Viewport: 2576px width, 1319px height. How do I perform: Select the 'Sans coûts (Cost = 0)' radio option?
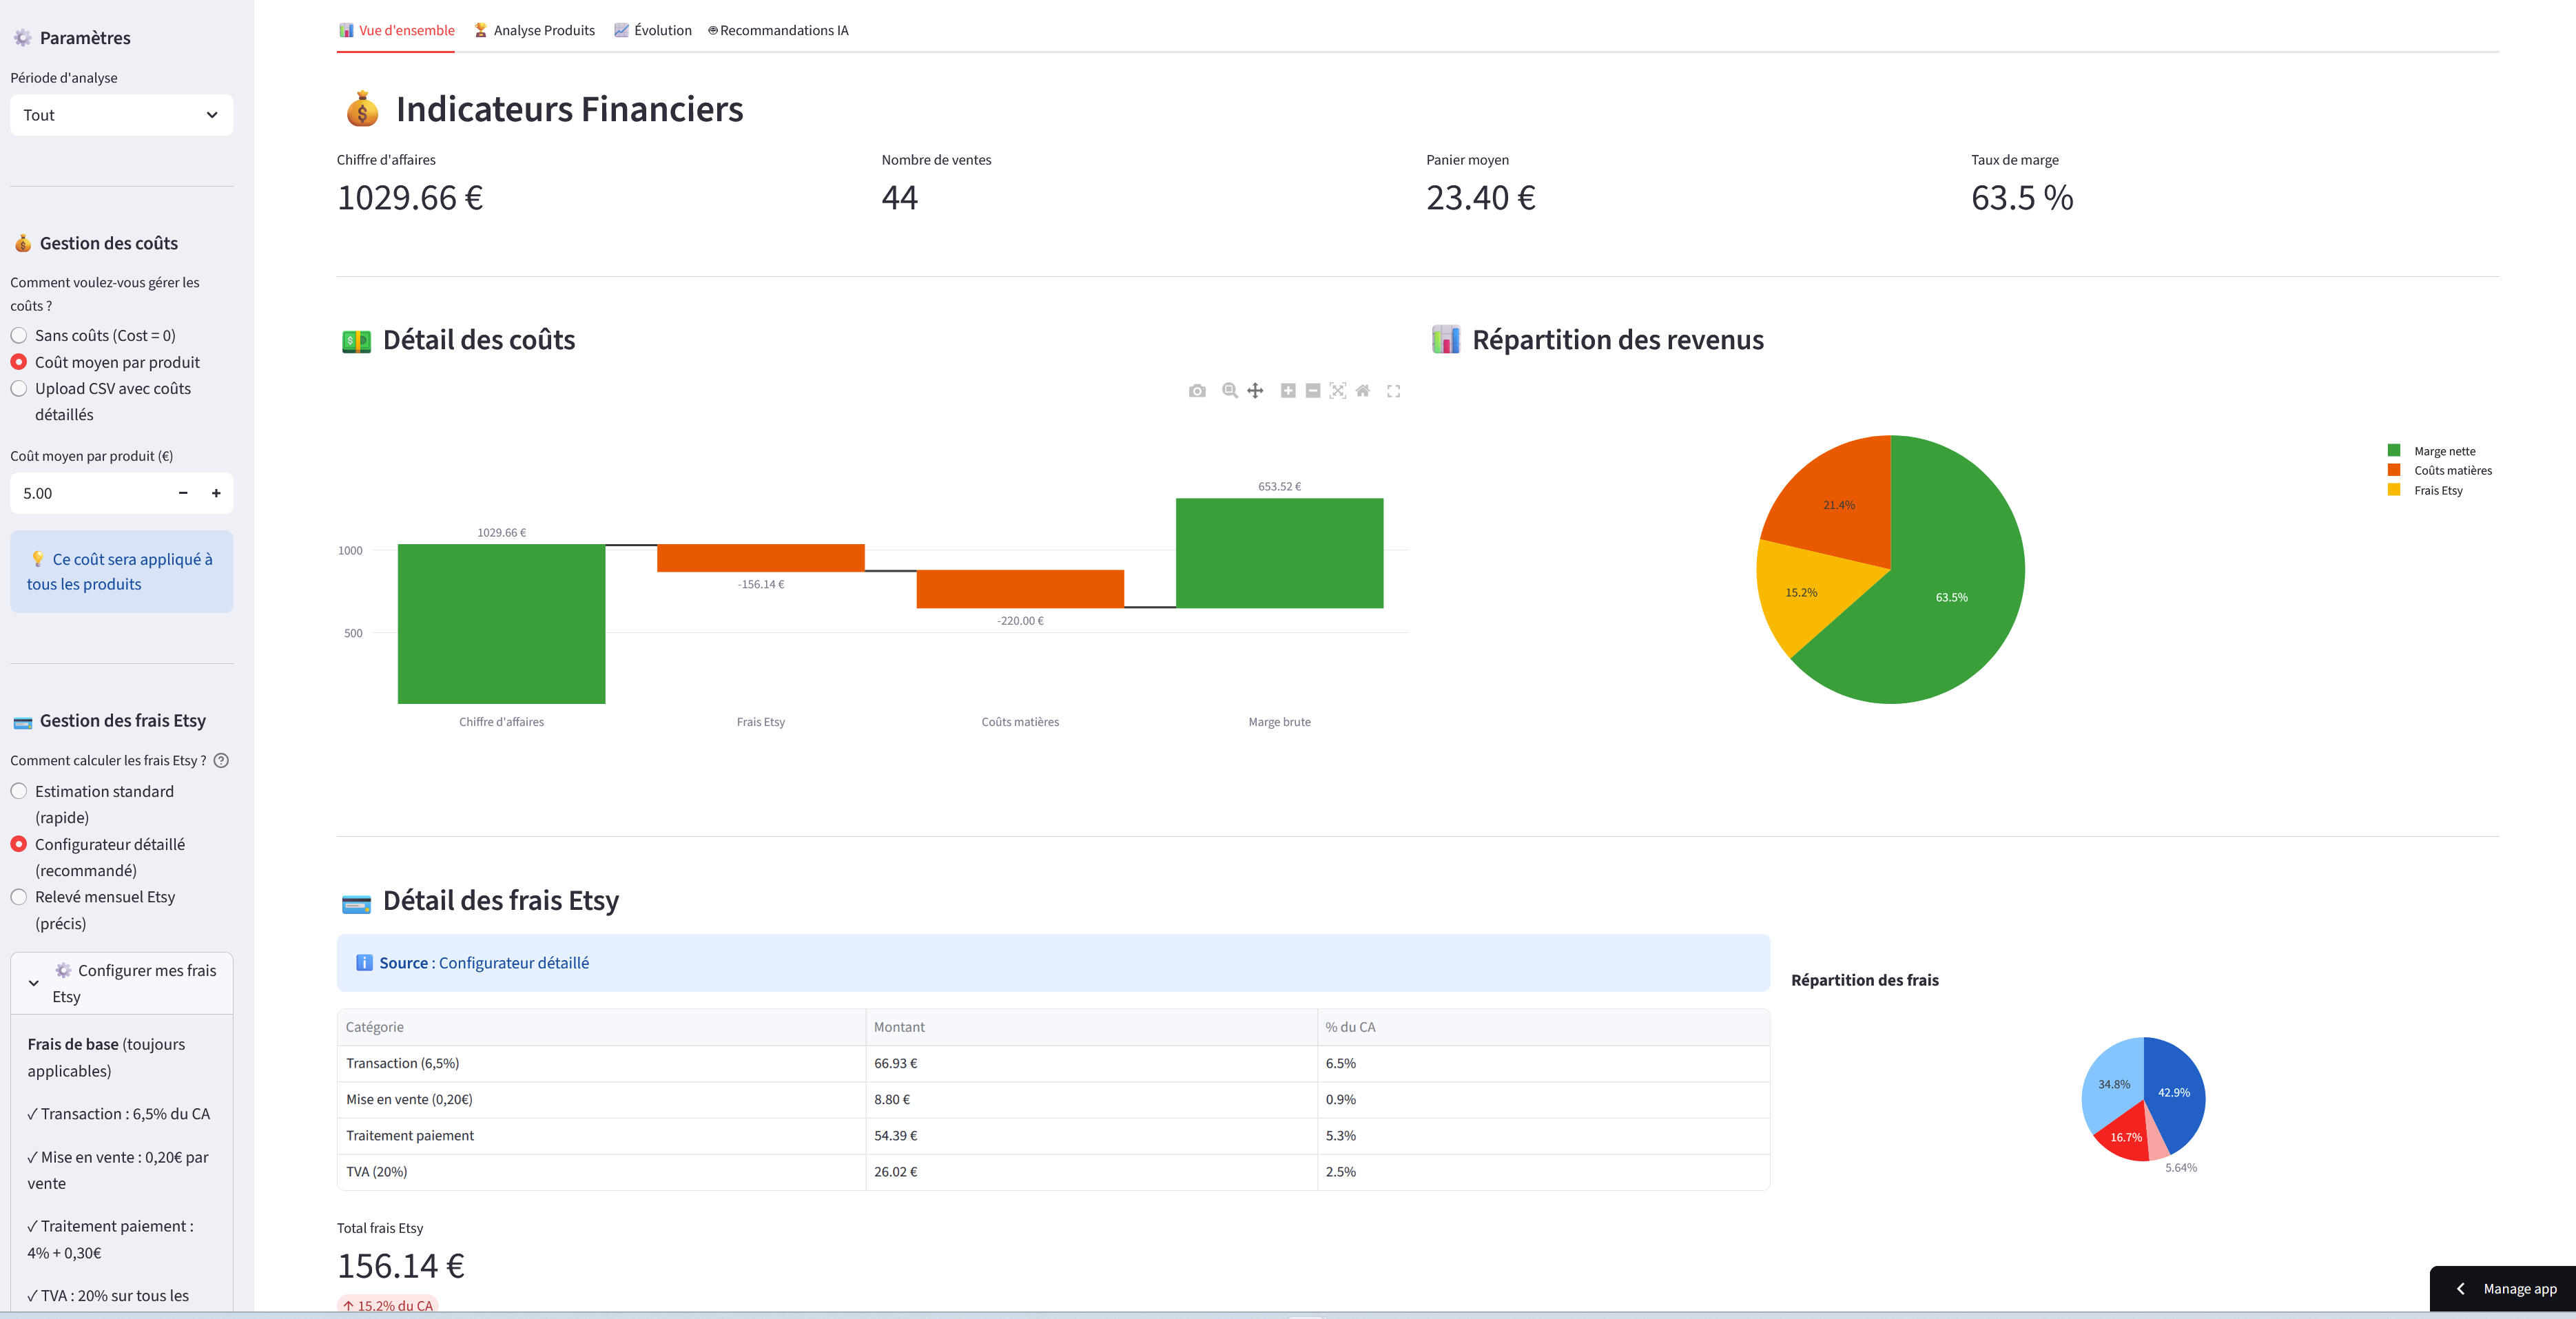[19, 336]
